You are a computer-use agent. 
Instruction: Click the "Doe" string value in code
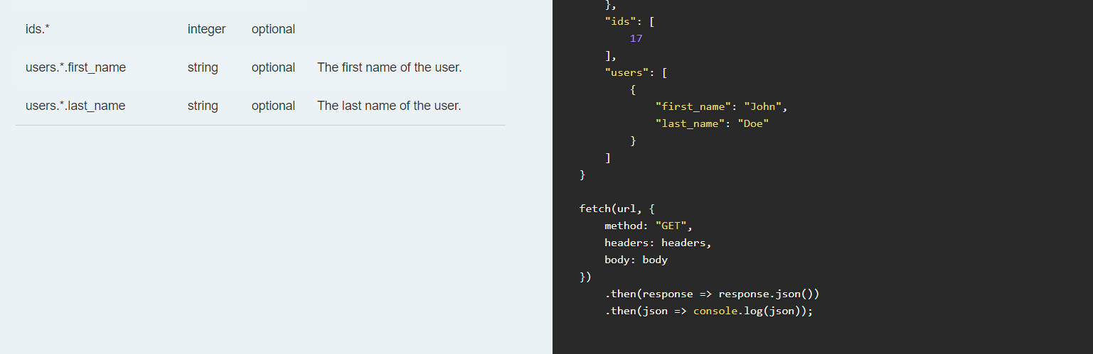click(x=754, y=123)
